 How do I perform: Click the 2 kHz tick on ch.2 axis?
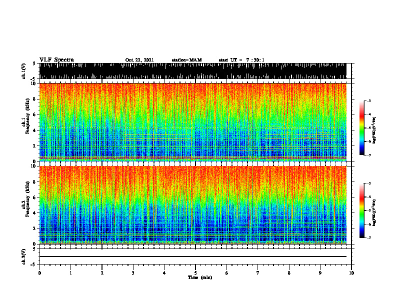tap(35, 228)
